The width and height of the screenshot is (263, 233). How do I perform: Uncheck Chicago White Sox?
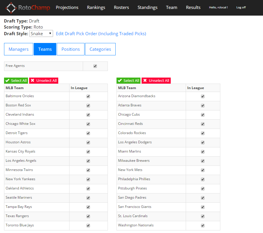pyautogui.click(x=88, y=124)
